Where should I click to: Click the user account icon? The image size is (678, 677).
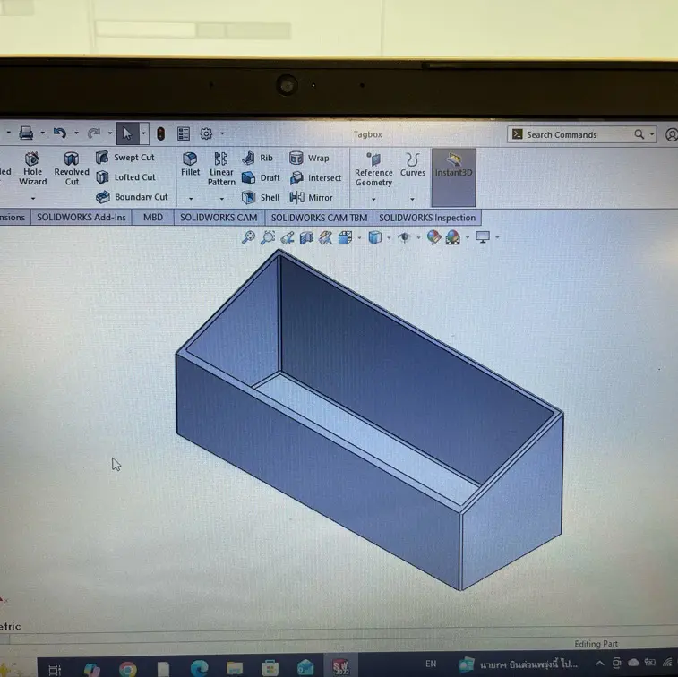[x=672, y=135]
